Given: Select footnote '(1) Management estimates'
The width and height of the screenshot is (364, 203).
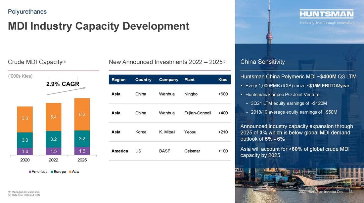Looking at the screenshot, I should pyautogui.click(x=24, y=192).
